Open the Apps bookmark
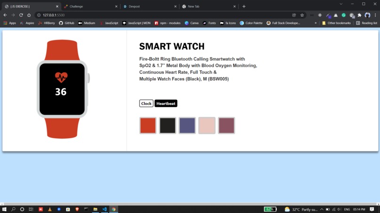 [10, 23]
